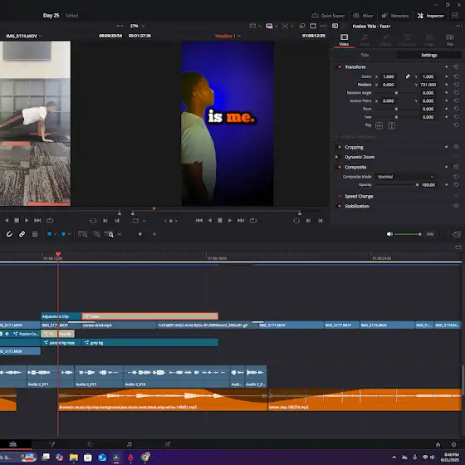465x465 pixels.
Task: Open the Composite Mode Normal dropdown
Action: tap(405, 176)
